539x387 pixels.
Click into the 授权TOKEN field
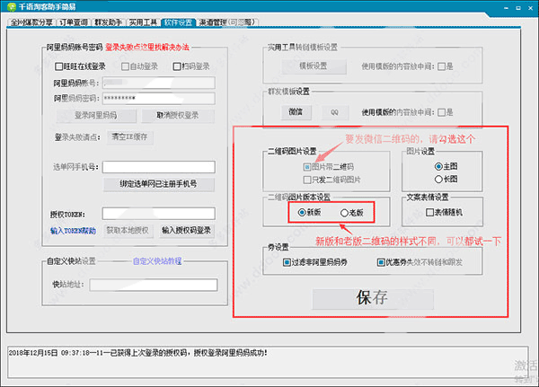pyautogui.click(x=159, y=214)
